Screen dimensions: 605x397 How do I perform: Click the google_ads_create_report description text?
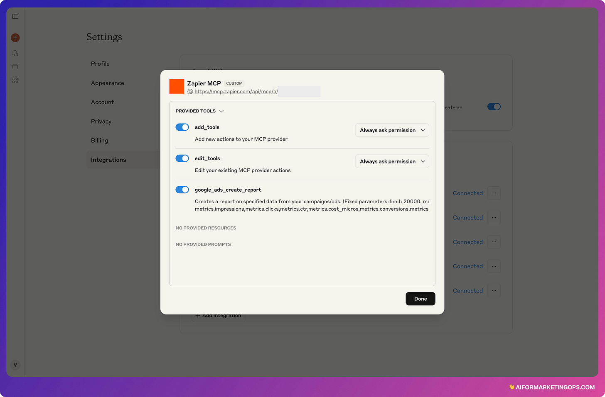coord(312,205)
